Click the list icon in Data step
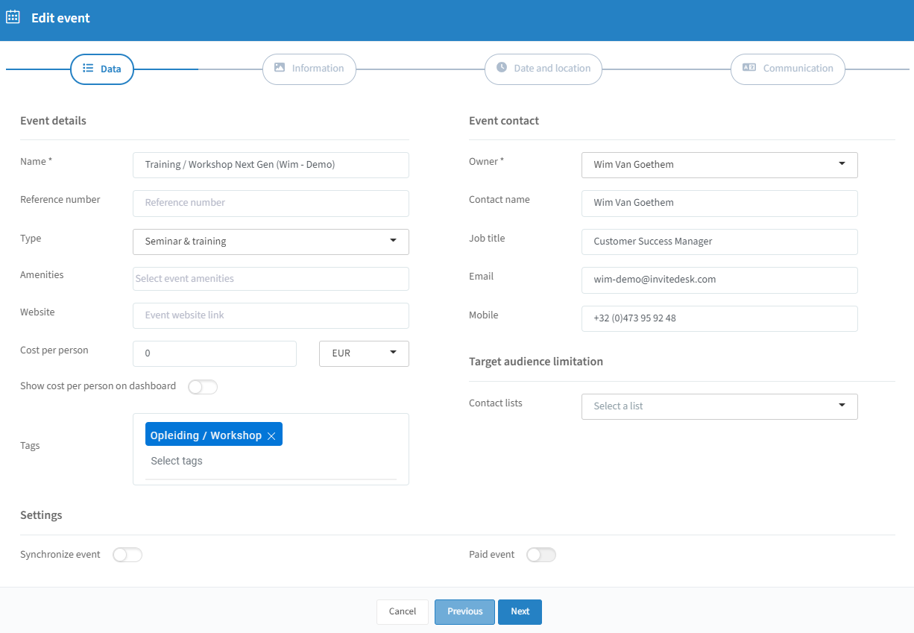Image resolution: width=914 pixels, height=633 pixels. 87,69
